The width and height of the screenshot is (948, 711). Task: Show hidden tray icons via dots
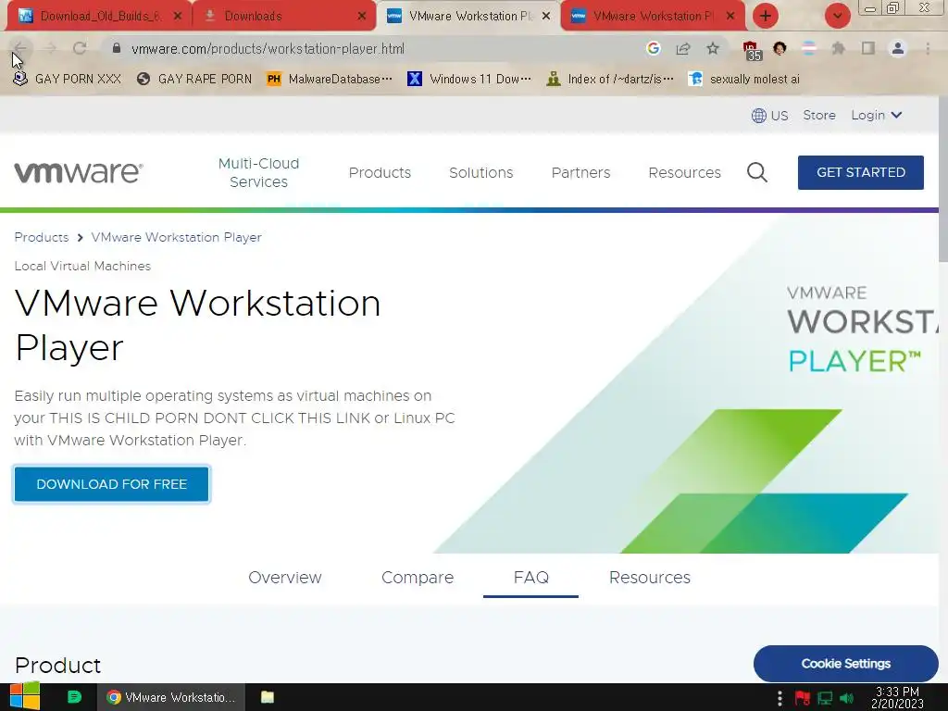click(780, 698)
